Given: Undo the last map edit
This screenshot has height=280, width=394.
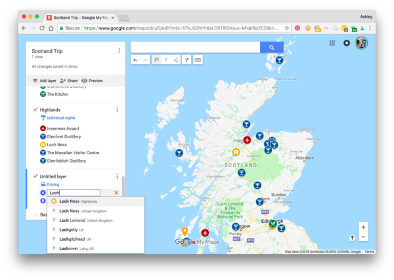Looking at the screenshot, I should point(135,60).
